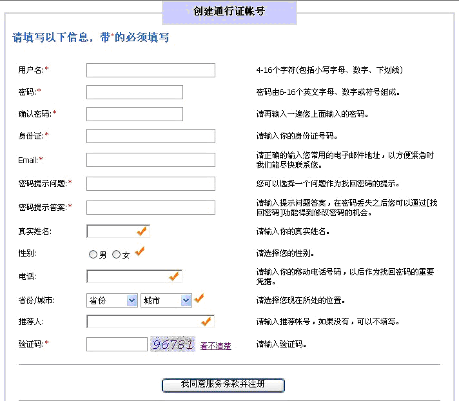Click the Email input field
This screenshot has width=459, height=401.
[150, 160]
